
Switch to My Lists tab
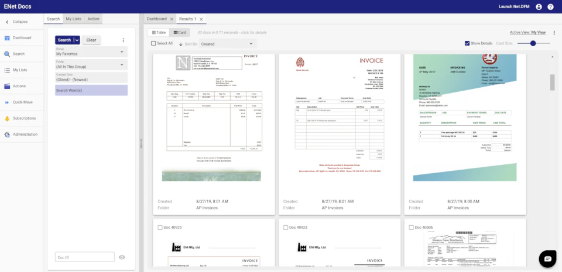coord(74,19)
